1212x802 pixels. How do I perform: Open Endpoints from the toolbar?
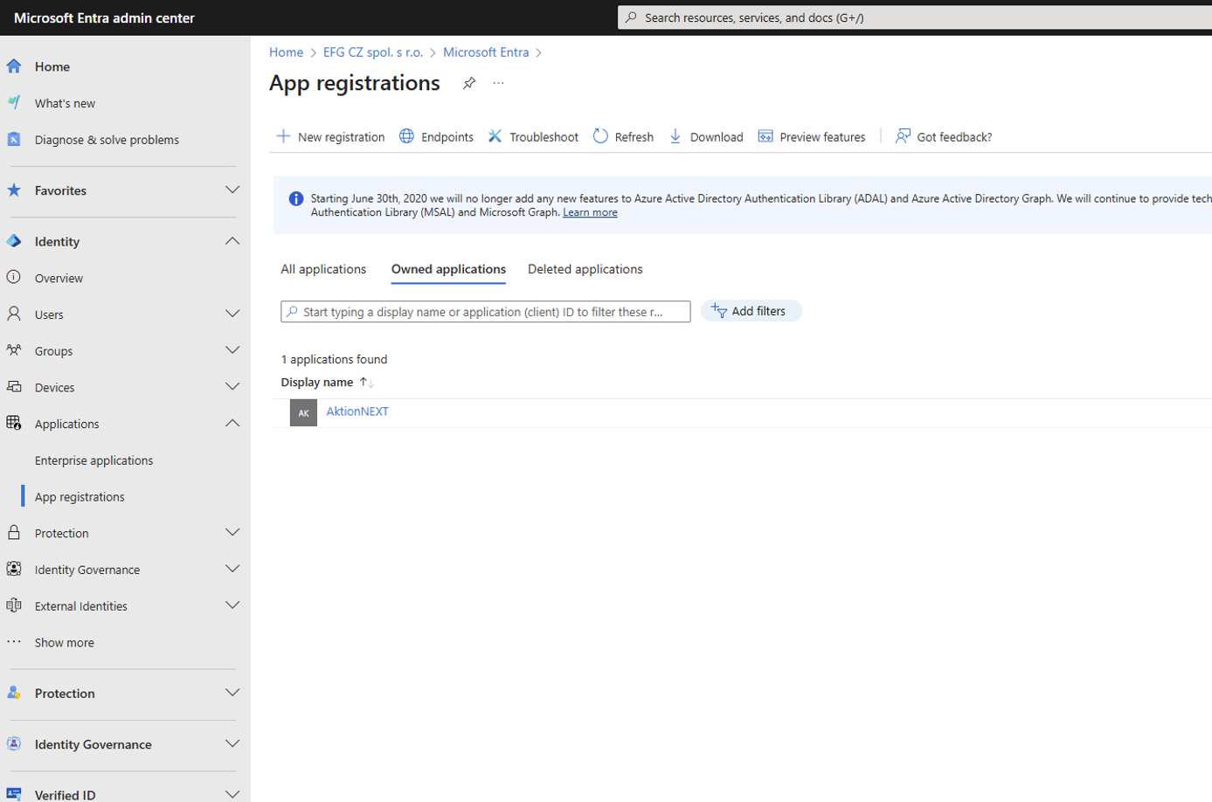pos(436,137)
